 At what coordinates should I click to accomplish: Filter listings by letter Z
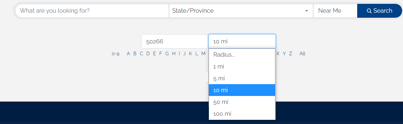(290, 54)
